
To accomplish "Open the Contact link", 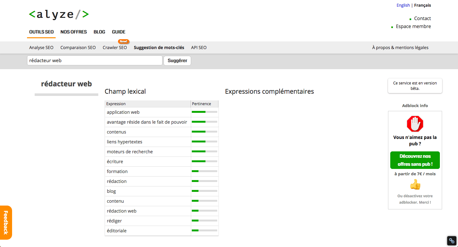I will 422,18.
